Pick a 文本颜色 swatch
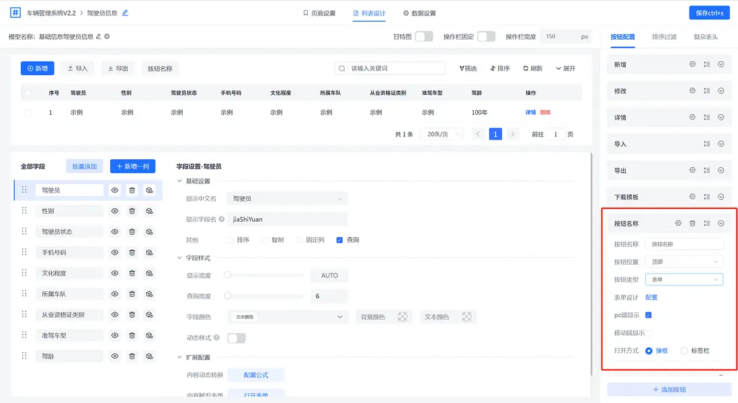 pyautogui.click(x=466, y=317)
